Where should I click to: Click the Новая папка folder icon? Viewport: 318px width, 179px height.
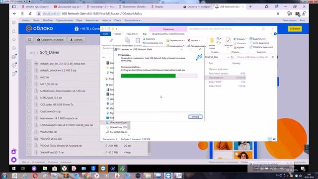click(x=212, y=40)
